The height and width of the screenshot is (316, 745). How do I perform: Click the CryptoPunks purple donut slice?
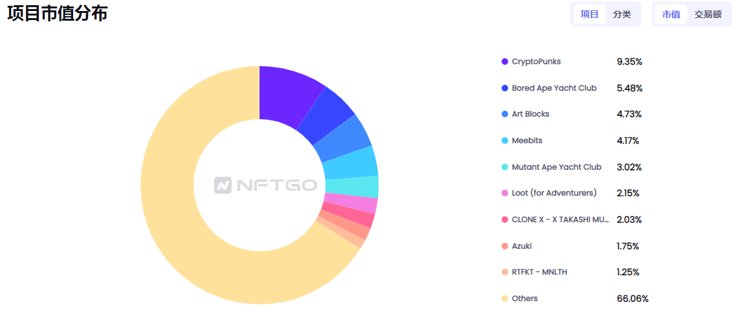(284, 95)
